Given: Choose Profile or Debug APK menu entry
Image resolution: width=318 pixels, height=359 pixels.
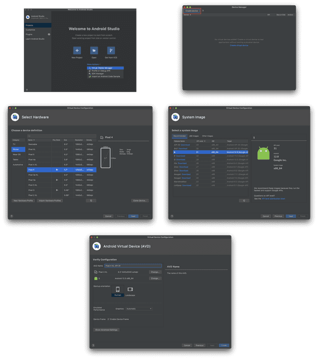Looking at the screenshot, I should [x=105, y=71].
